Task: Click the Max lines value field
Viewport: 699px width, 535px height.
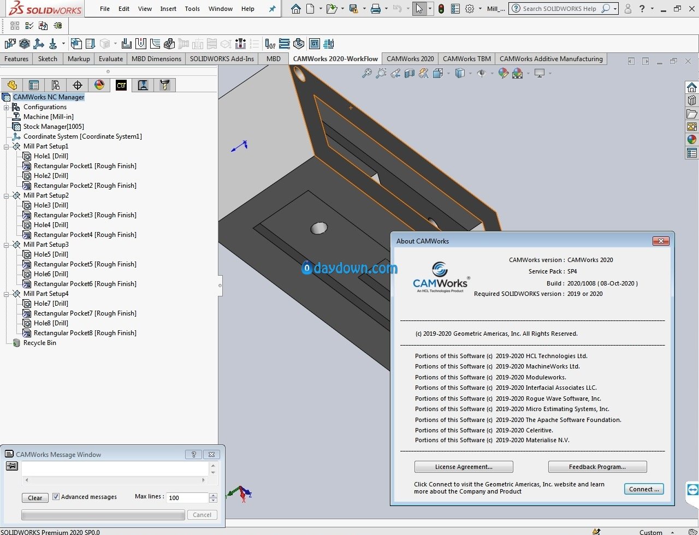Action: (188, 498)
